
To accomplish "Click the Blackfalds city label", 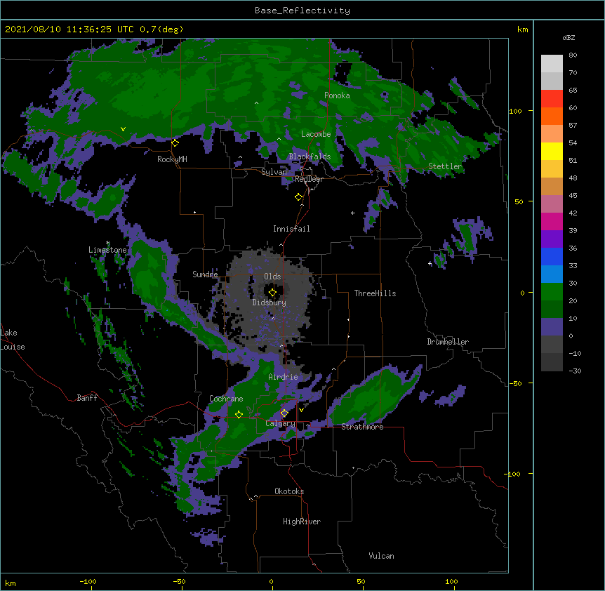I will [310, 157].
